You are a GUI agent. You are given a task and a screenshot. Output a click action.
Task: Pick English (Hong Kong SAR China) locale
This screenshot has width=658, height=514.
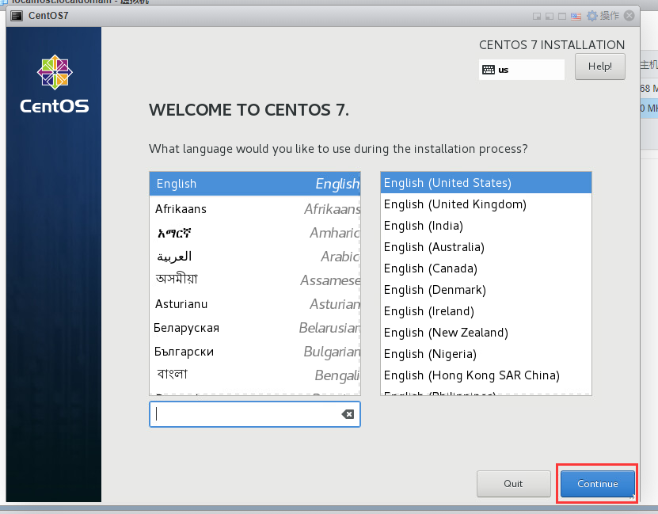[486, 375]
